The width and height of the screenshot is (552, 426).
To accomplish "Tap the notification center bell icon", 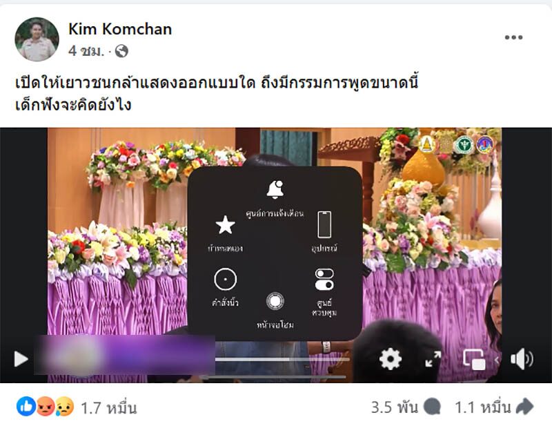I will 275,190.
